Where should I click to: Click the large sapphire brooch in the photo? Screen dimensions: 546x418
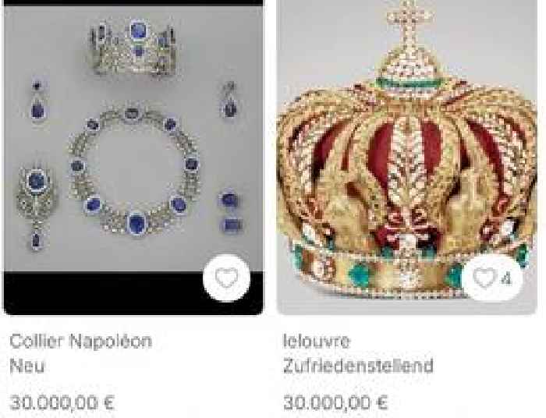coord(36,207)
